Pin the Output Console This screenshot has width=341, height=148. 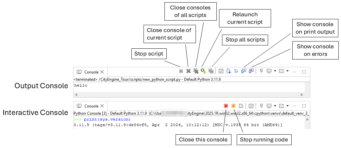261,71
